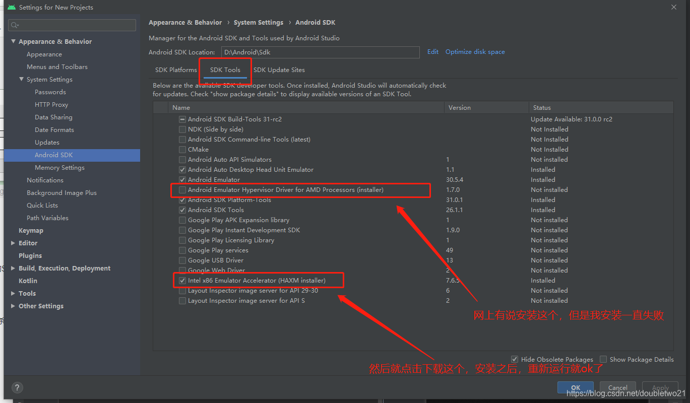Click the Cancel button
Image resolution: width=690 pixels, height=403 pixels.
pyautogui.click(x=617, y=387)
